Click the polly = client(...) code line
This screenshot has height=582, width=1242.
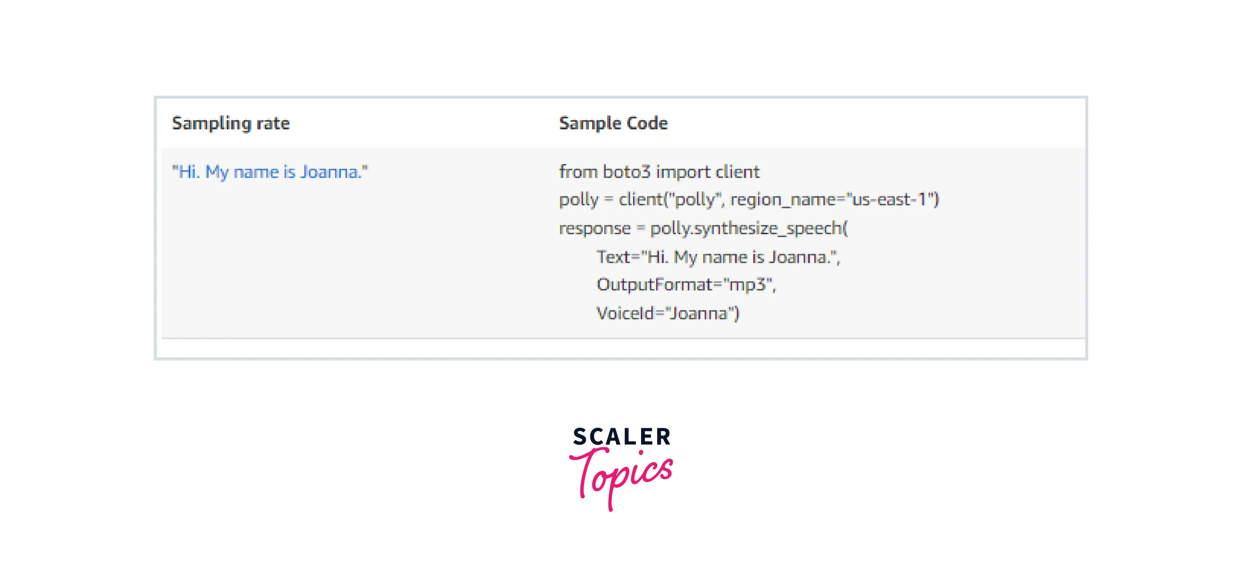click(749, 199)
